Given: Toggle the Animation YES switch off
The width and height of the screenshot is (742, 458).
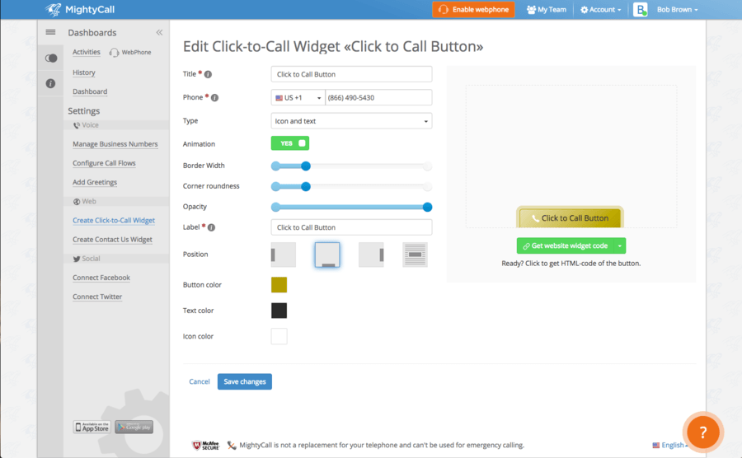Looking at the screenshot, I should pyautogui.click(x=290, y=143).
